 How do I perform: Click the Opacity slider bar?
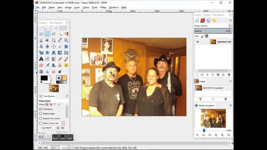(x=212, y=31)
